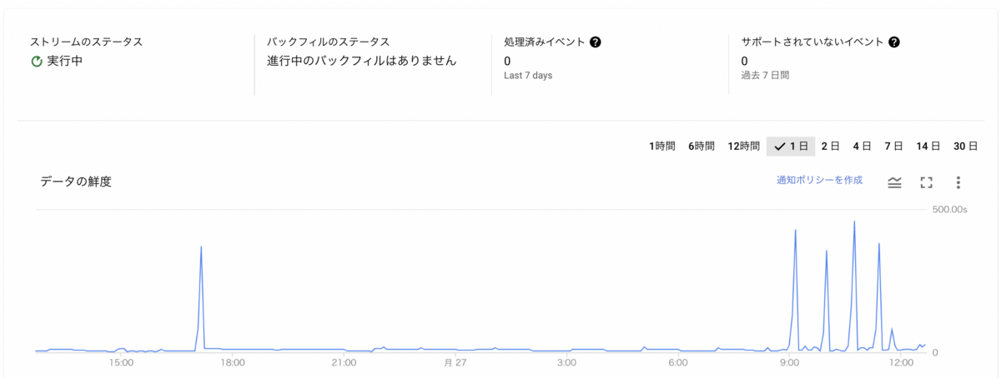Open the chart's three-dot options menu

[958, 182]
